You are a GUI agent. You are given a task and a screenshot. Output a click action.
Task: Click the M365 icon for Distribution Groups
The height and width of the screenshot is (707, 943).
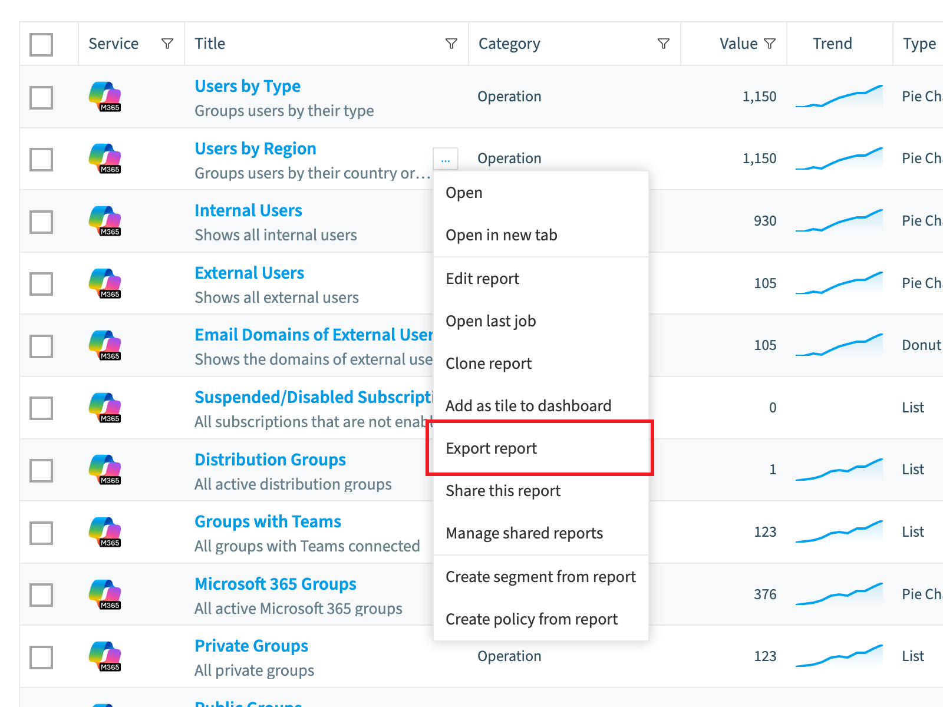click(105, 470)
